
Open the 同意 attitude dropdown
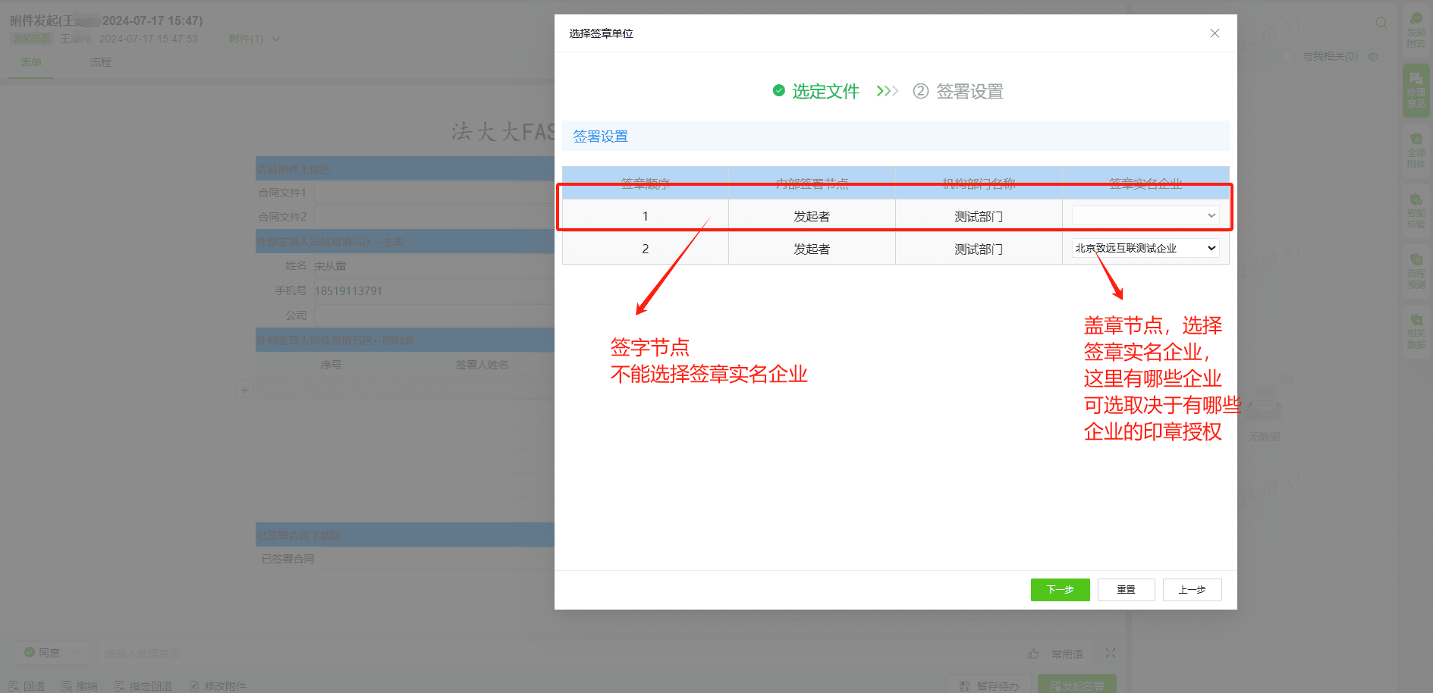tap(52, 652)
